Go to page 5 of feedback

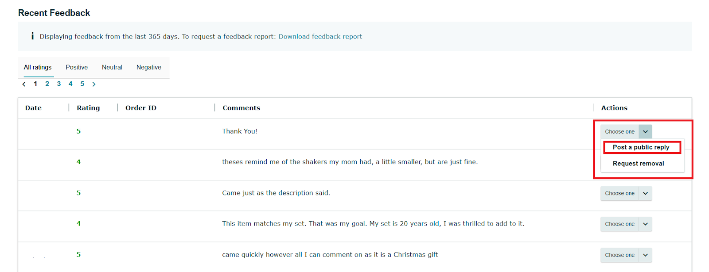tap(82, 84)
